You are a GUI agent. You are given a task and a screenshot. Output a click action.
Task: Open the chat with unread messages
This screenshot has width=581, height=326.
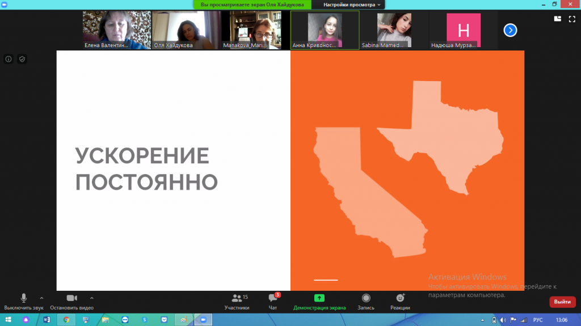click(273, 301)
